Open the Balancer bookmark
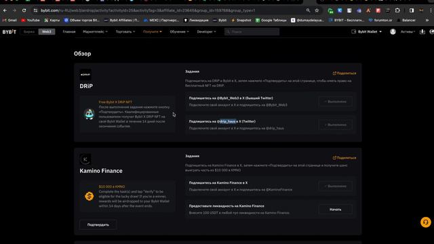Screen dimensions: 434x244 (x=406, y=20)
